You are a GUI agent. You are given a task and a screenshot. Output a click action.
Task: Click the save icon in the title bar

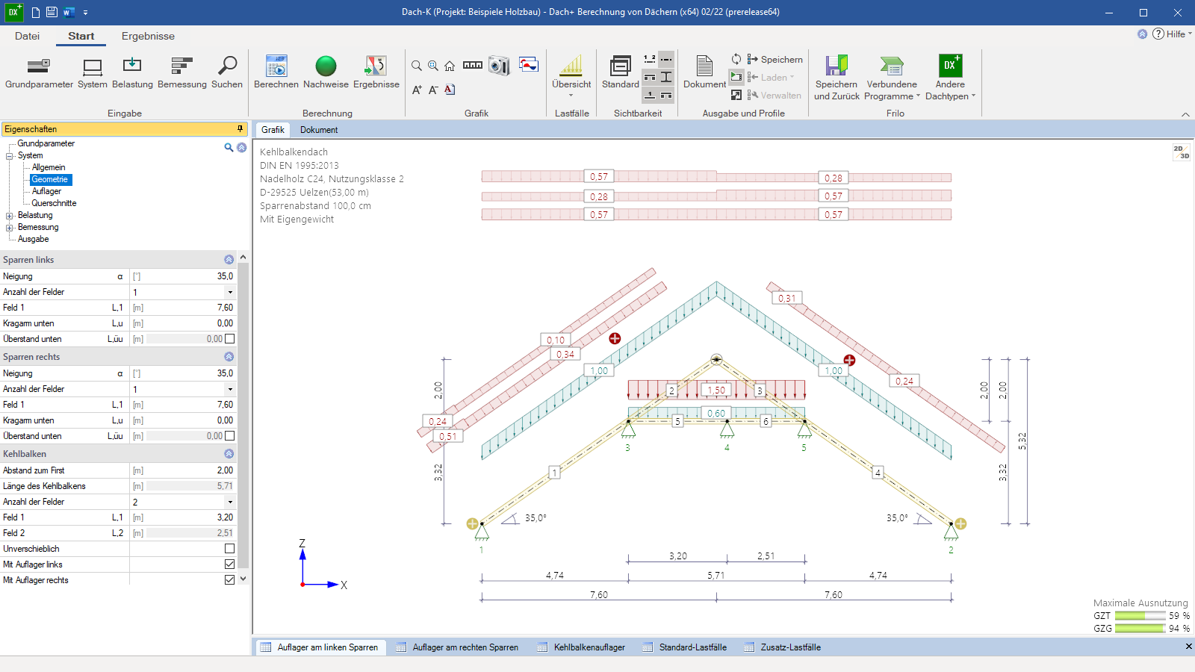(52, 12)
